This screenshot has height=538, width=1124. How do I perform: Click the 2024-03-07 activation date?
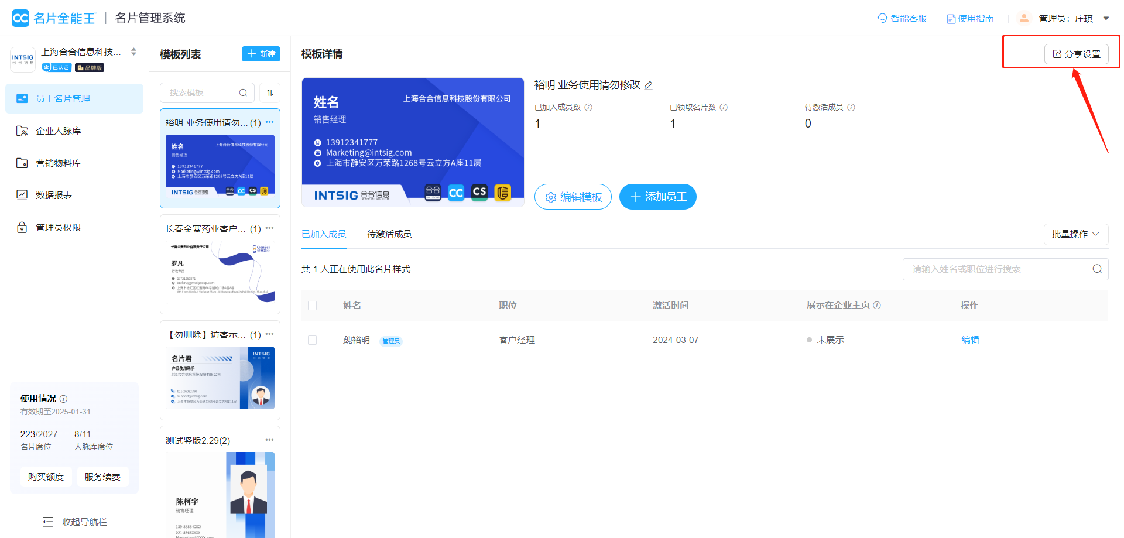[676, 340]
